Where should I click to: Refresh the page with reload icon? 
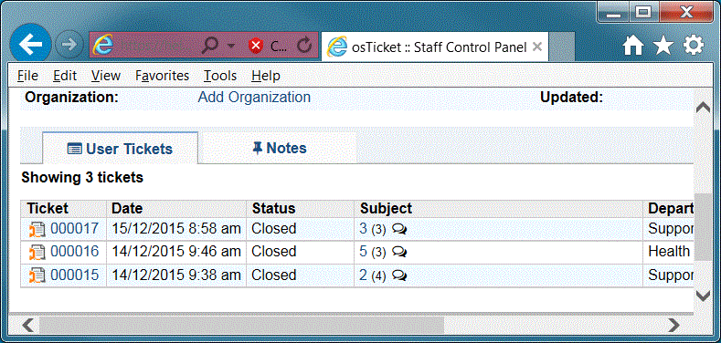pyautogui.click(x=304, y=45)
